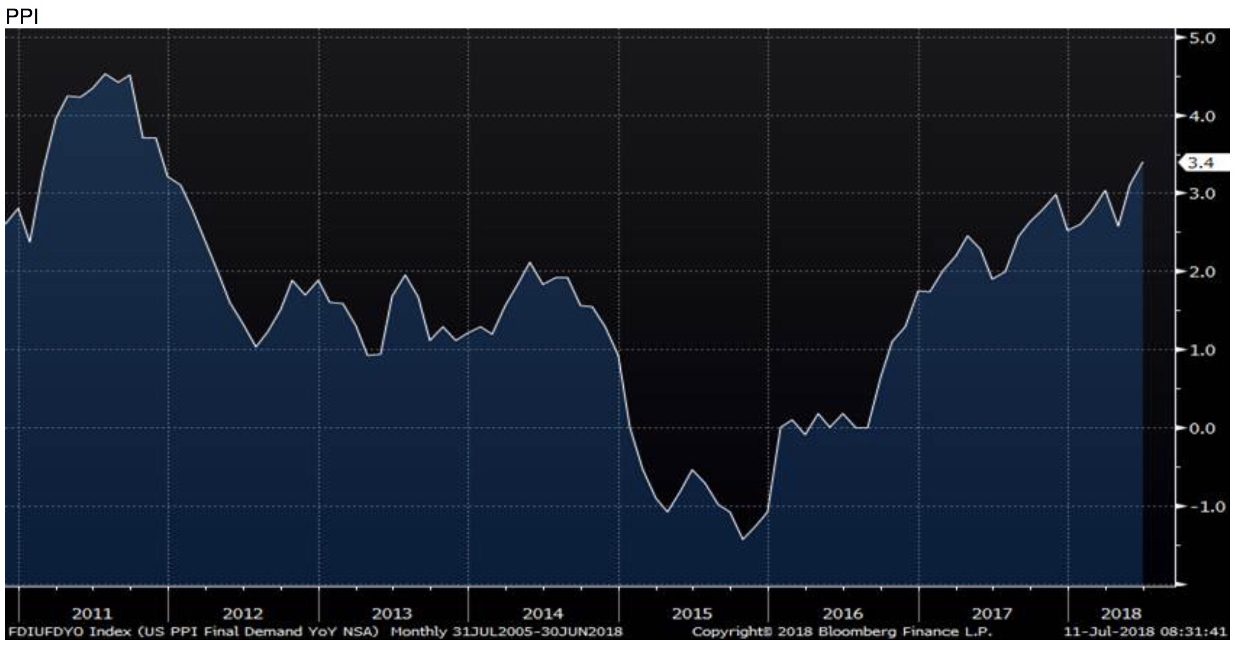
Task: Click the 0.0 y-axis label
Action: 1203,428
